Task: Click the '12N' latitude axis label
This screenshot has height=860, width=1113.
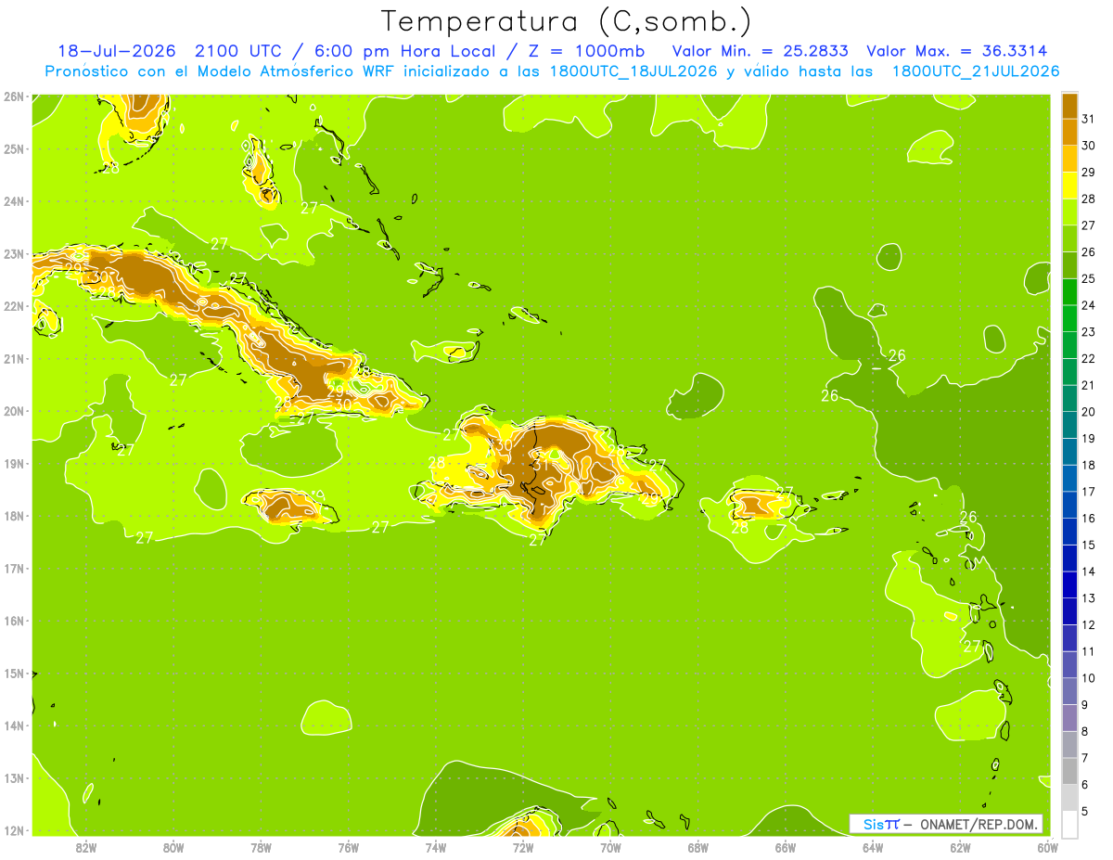Action: [x=13, y=830]
